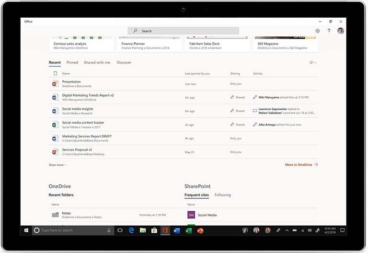Click the PowerPoint icon for Presentation
The height and width of the screenshot is (253, 368).
click(x=55, y=83)
